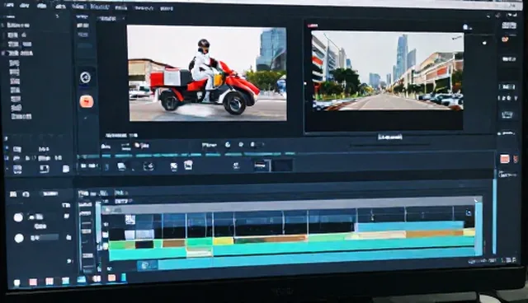Click the white boxed label under the city preview
This screenshot has width=528, height=303.
[390, 137]
